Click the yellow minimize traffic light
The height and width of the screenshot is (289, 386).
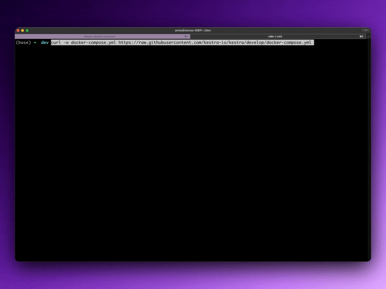23,31
